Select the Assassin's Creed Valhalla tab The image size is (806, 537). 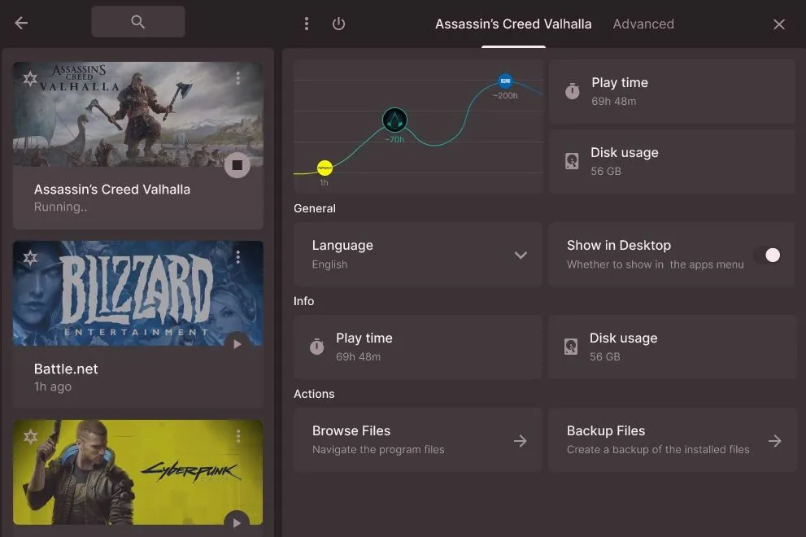(x=513, y=24)
